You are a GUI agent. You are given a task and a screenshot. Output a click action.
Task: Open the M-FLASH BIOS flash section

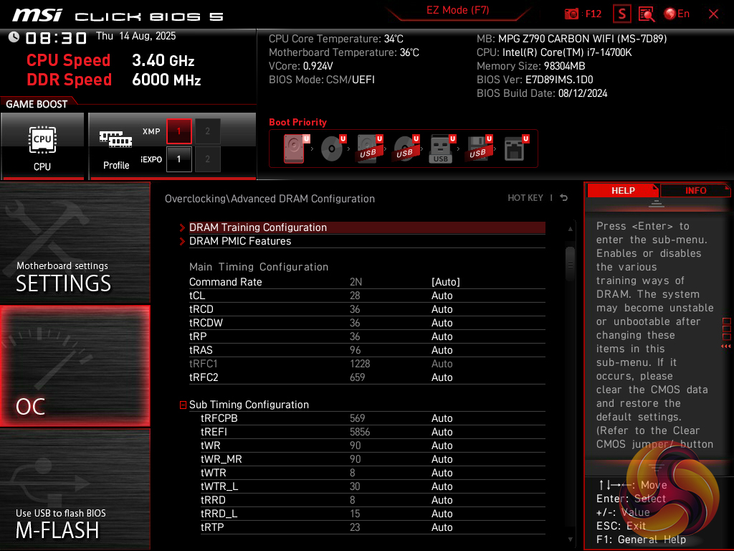pyautogui.click(x=75, y=489)
